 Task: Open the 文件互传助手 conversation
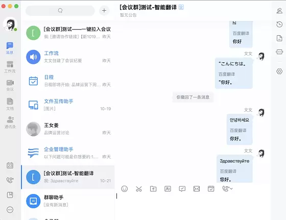tap(68, 105)
